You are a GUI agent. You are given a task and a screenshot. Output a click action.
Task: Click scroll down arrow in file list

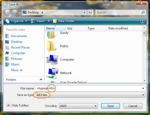(x=144, y=81)
